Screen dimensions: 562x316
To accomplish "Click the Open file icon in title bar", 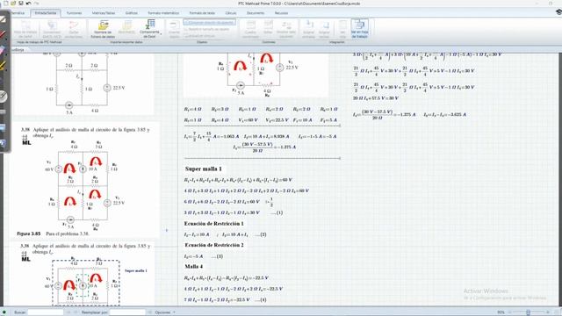I will coord(13,4).
